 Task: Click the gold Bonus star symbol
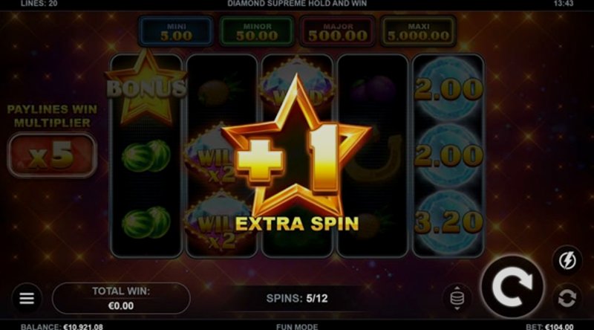[x=146, y=88]
